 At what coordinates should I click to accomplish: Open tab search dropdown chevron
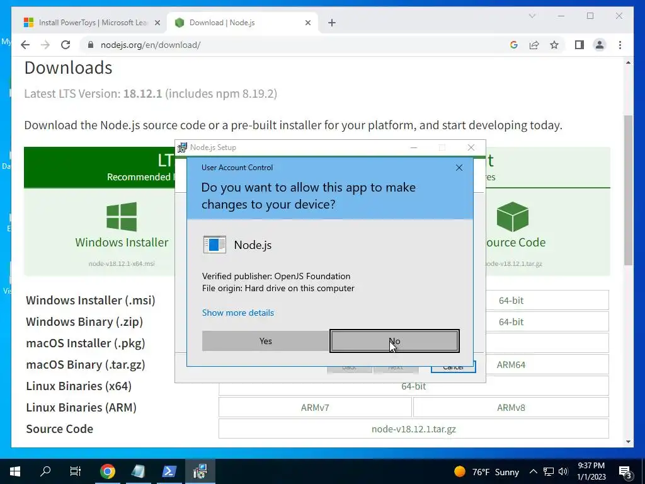pos(532,16)
